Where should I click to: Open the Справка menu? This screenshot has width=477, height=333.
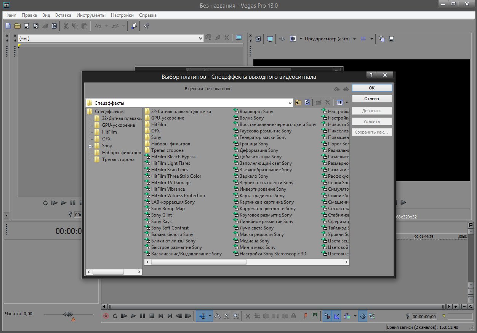148,15
